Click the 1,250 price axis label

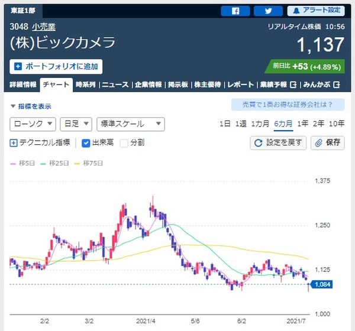pos(322,225)
